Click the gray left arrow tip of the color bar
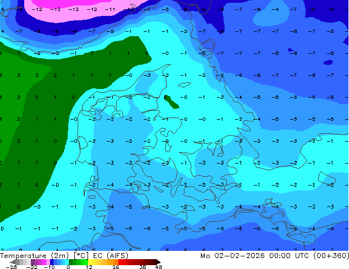 12,262
